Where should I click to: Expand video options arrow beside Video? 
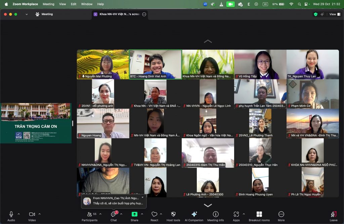[40, 214]
